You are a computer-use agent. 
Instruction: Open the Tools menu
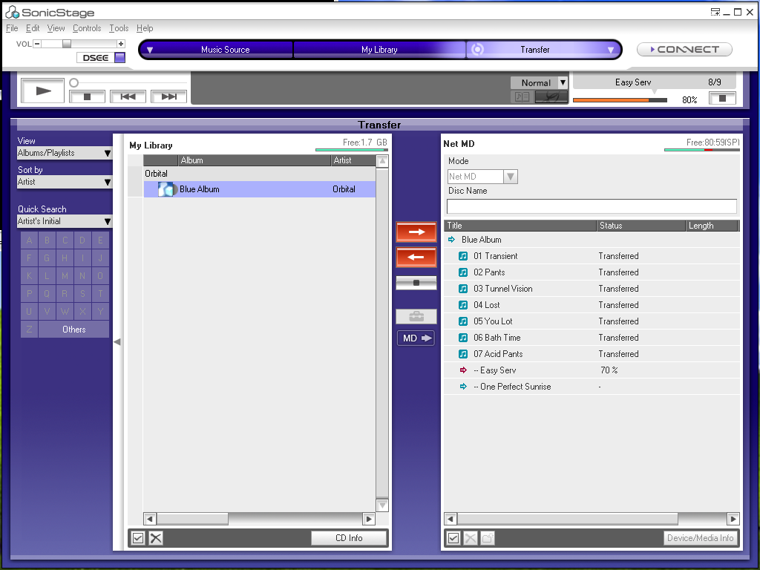point(119,28)
